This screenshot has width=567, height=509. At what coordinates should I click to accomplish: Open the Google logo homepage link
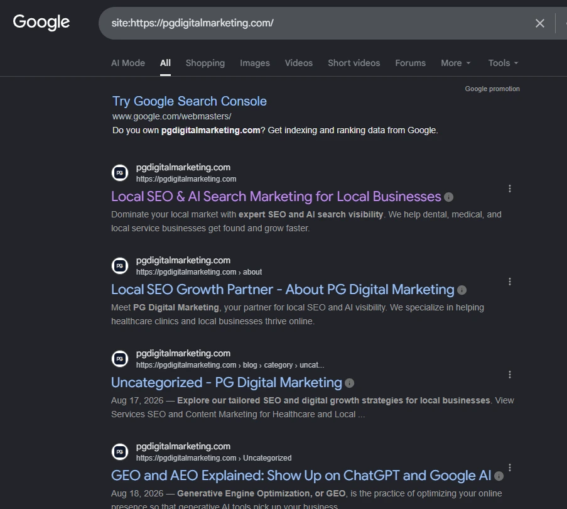[x=41, y=23]
